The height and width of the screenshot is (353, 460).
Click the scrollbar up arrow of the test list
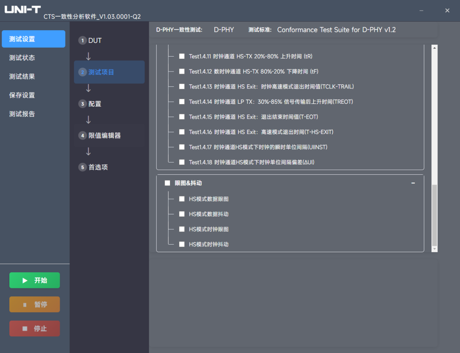coord(434,48)
